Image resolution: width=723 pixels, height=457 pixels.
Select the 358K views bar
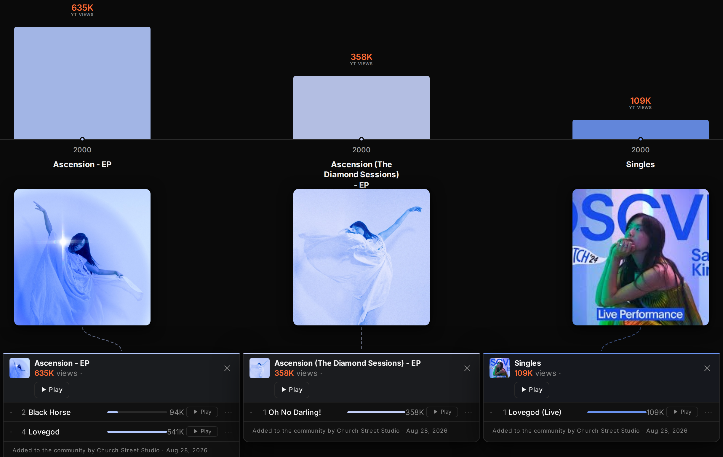(x=361, y=108)
